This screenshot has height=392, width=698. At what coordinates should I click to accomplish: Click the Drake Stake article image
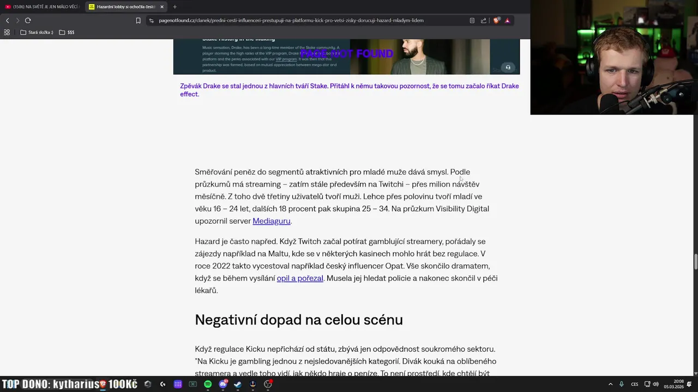pyautogui.click(x=346, y=57)
